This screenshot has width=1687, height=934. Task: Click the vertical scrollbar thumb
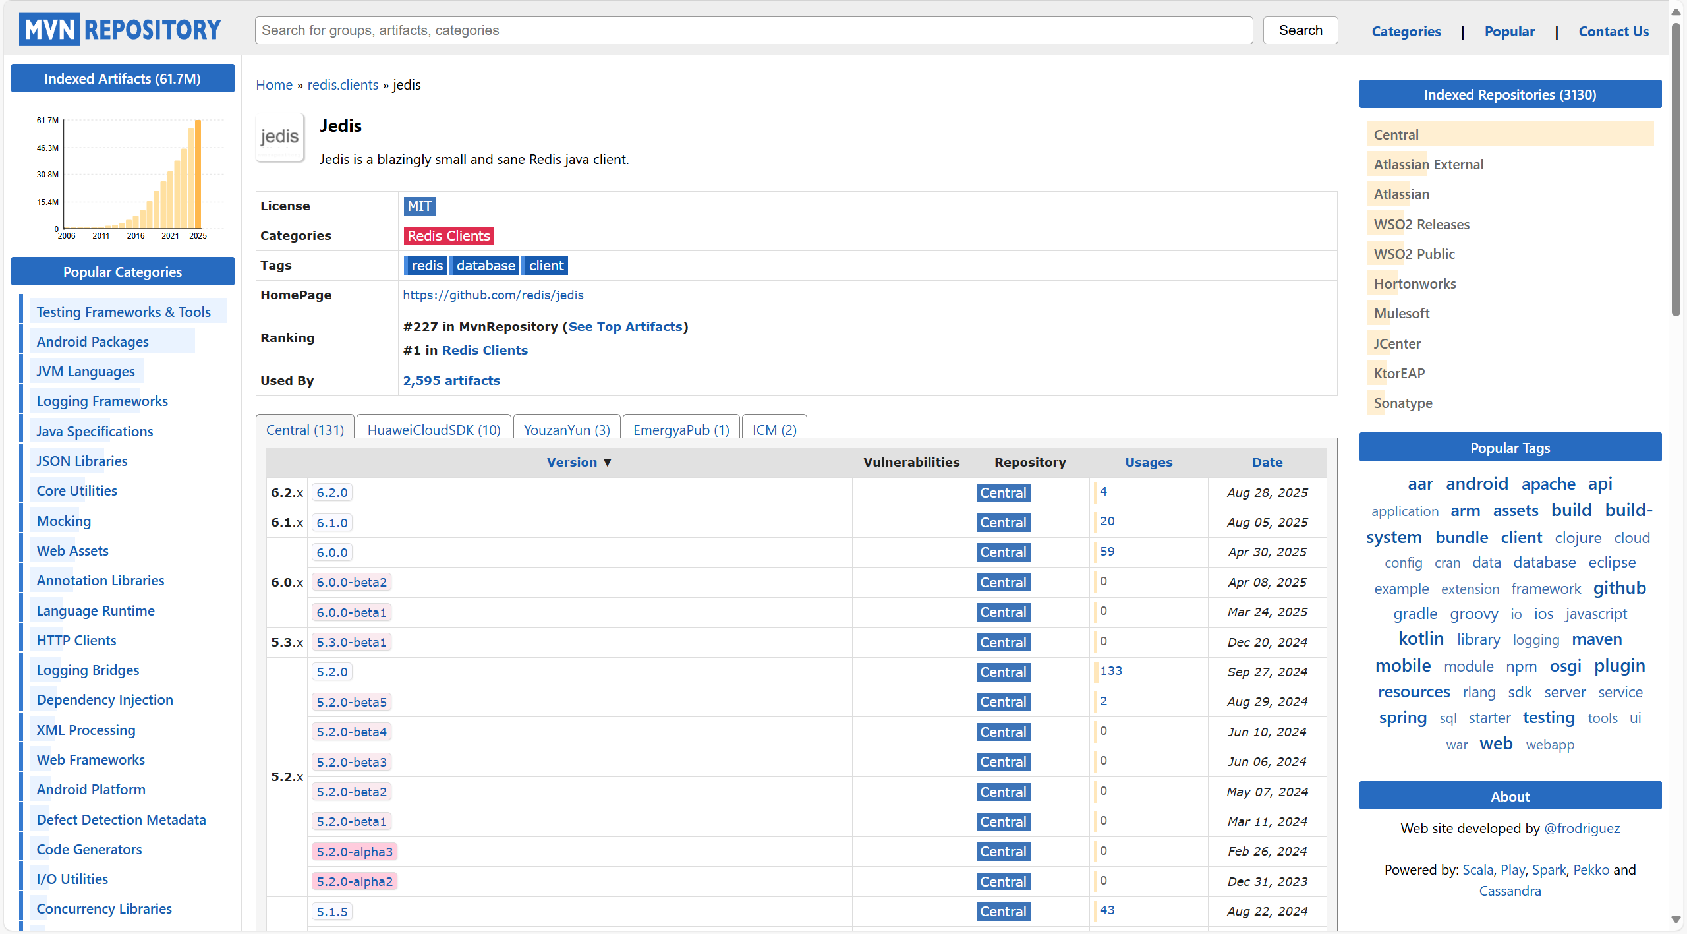click(x=1676, y=171)
